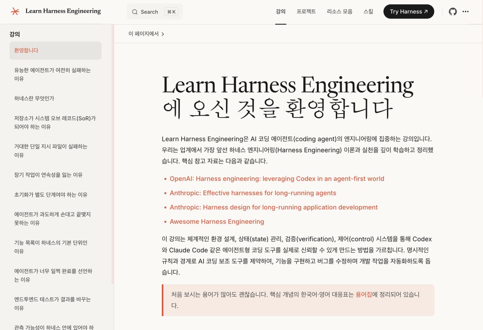Open 'Anthropic: Harness design for long-running application development'

(x=274, y=207)
